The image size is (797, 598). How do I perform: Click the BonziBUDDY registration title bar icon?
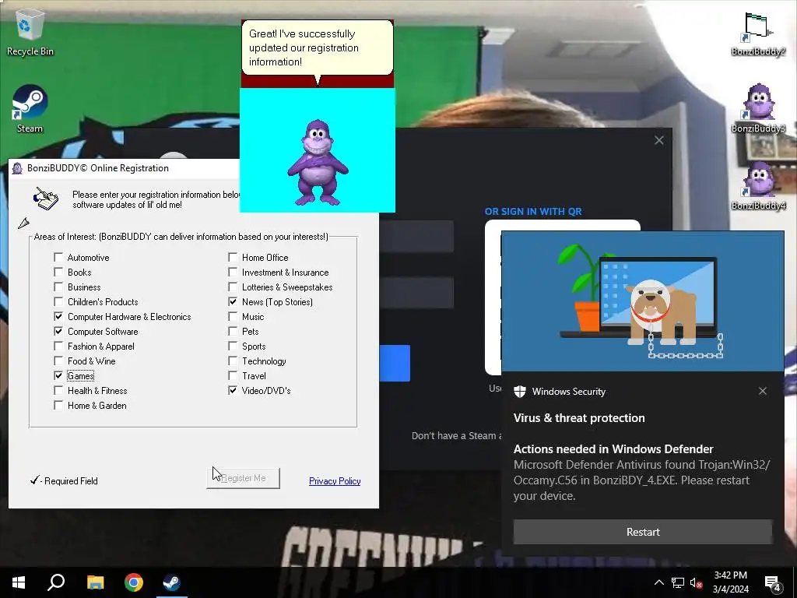click(x=17, y=168)
